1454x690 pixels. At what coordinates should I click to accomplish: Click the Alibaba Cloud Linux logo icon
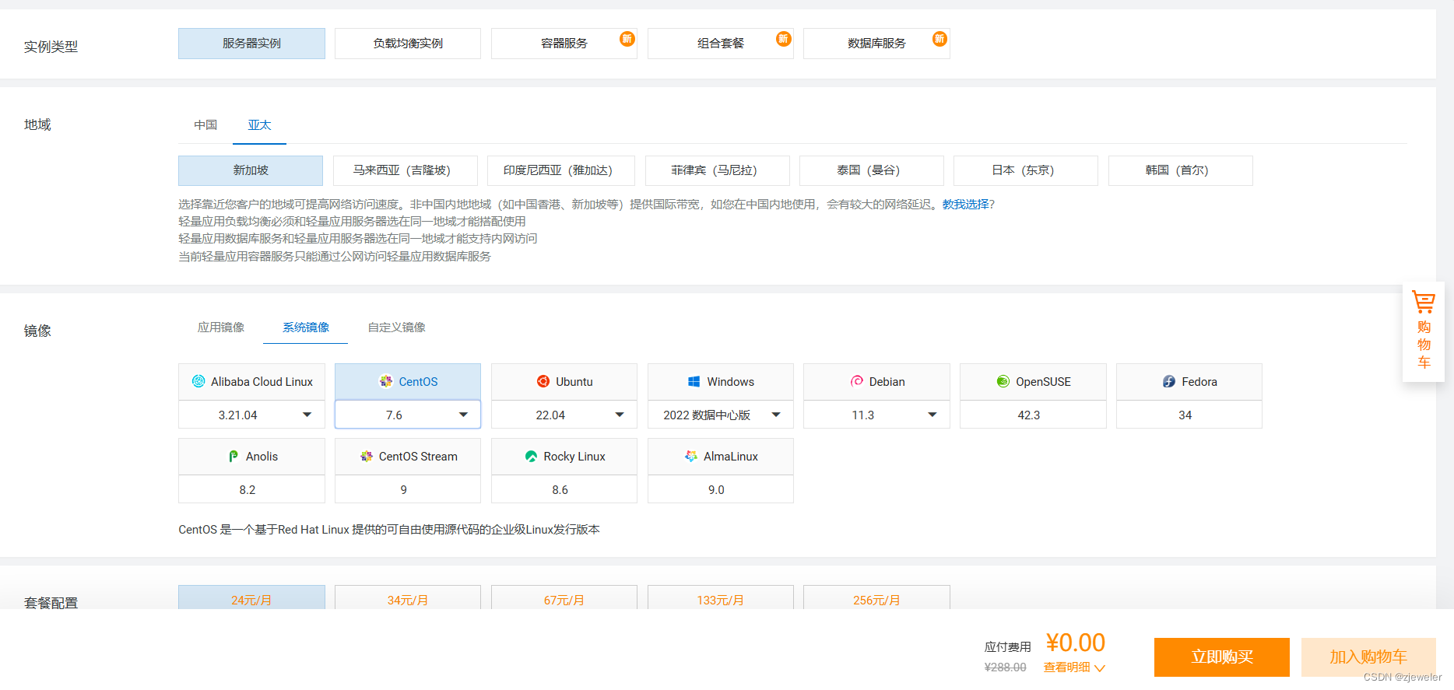[198, 381]
